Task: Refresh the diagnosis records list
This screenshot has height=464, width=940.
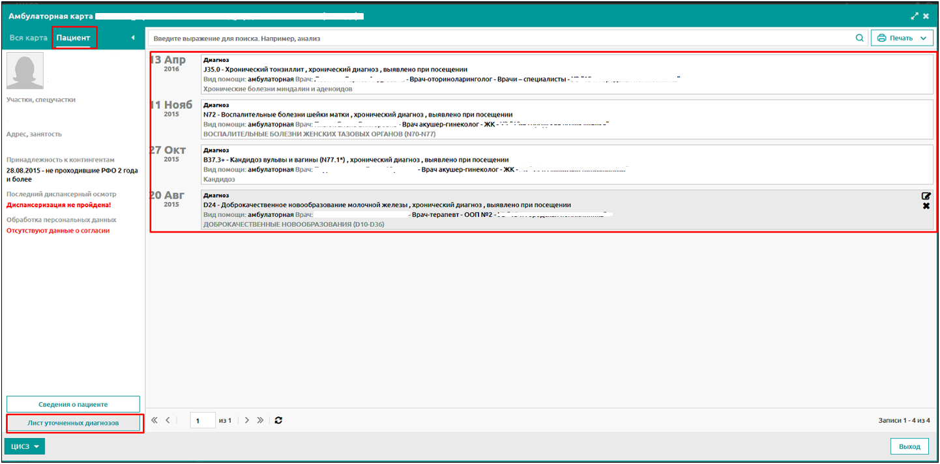Action: [278, 420]
